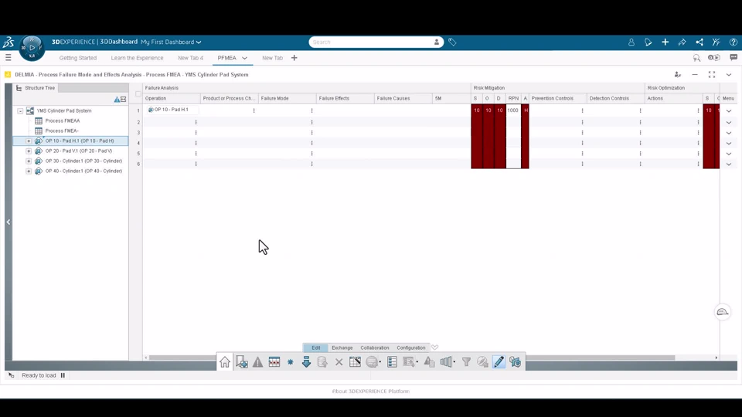Open row 1 Menu chevron
This screenshot has height=417, width=742.
(729, 110)
